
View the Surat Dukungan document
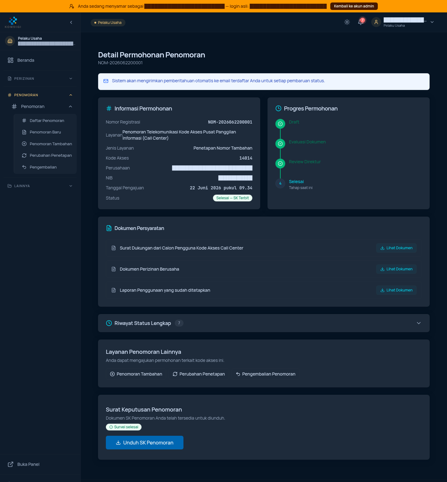pos(396,248)
